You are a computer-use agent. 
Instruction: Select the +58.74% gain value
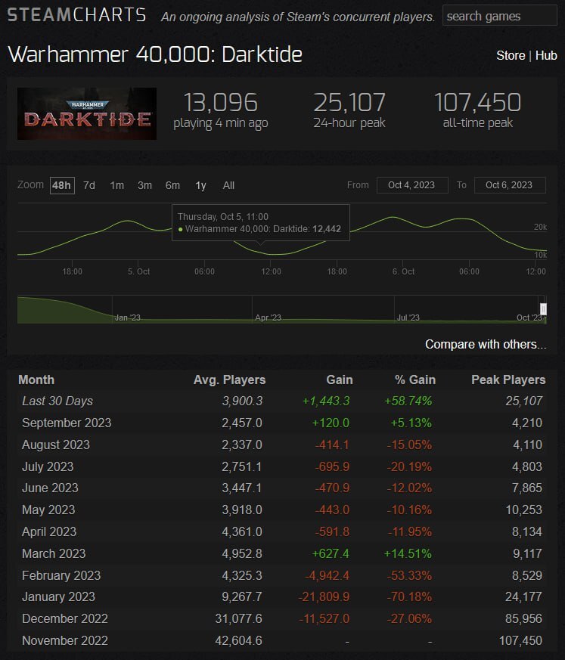point(408,401)
